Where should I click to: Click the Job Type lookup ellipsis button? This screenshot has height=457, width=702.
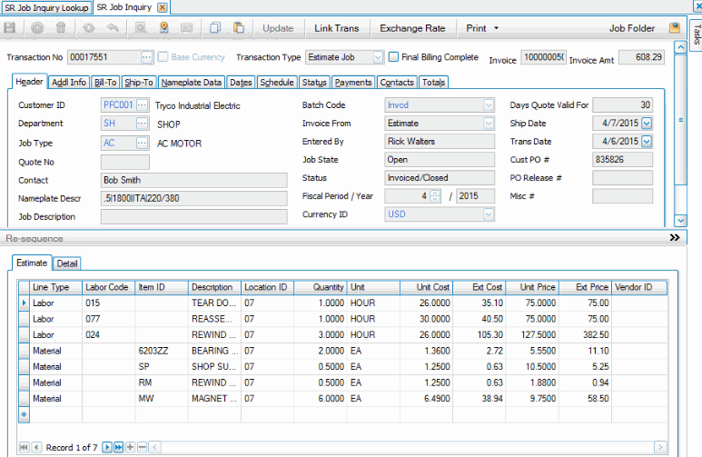pyautogui.click(x=143, y=143)
